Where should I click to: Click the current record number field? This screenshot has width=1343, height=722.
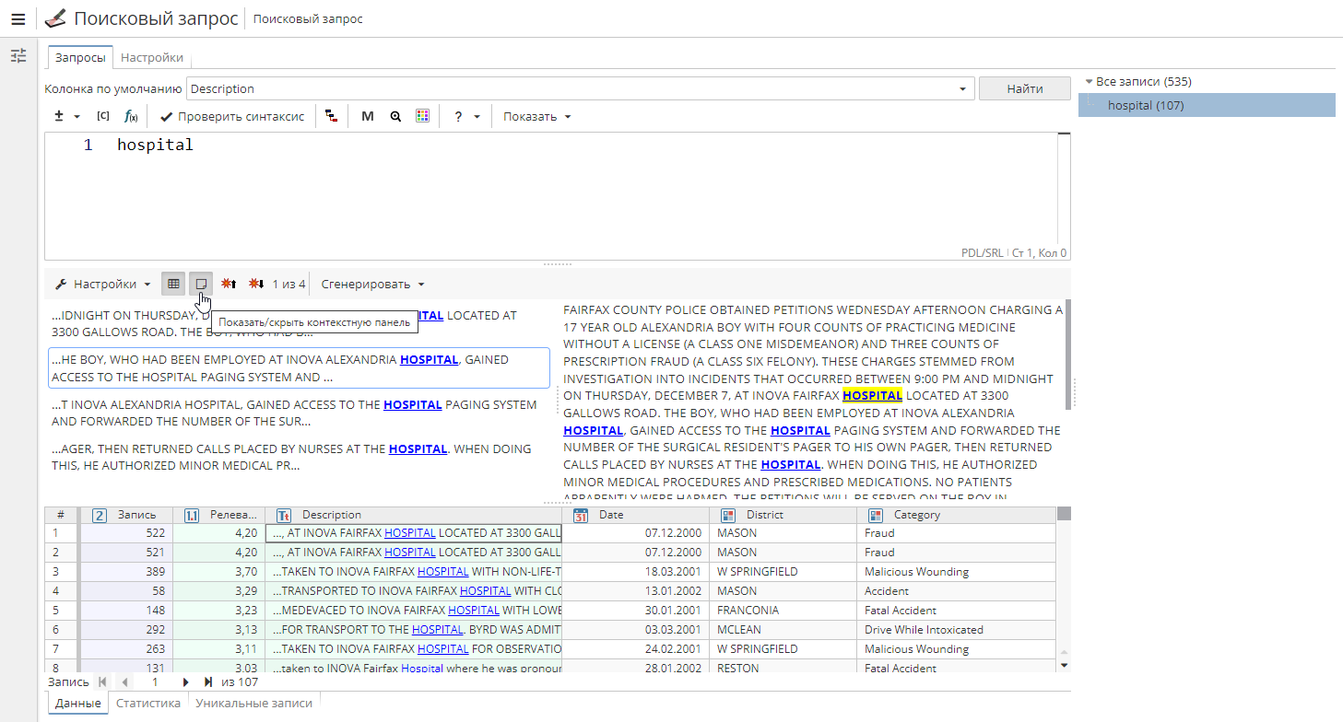[155, 682]
